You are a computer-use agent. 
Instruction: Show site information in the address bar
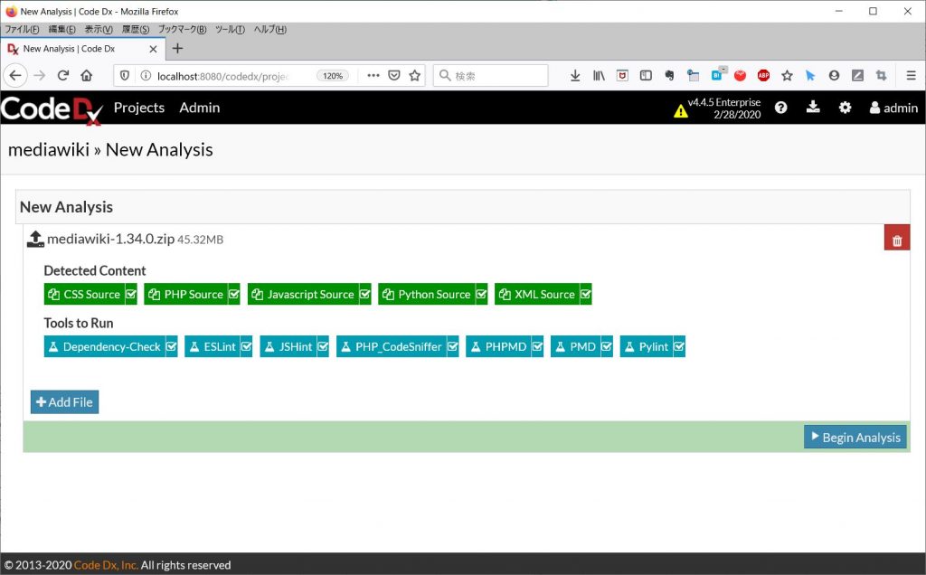click(146, 76)
